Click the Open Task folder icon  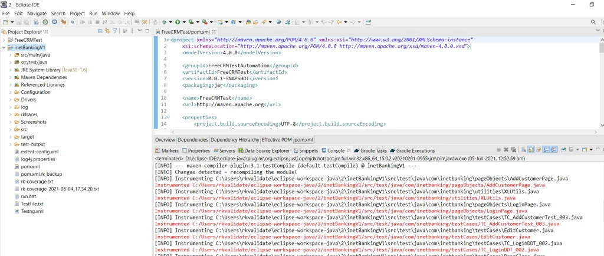[255, 22]
